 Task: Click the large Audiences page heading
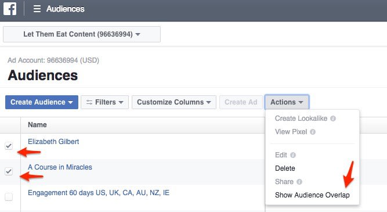(43, 75)
